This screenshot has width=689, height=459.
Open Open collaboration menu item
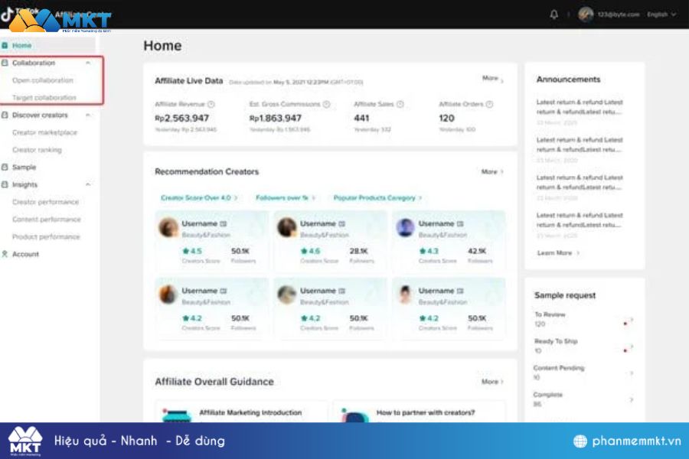tap(43, 80)
